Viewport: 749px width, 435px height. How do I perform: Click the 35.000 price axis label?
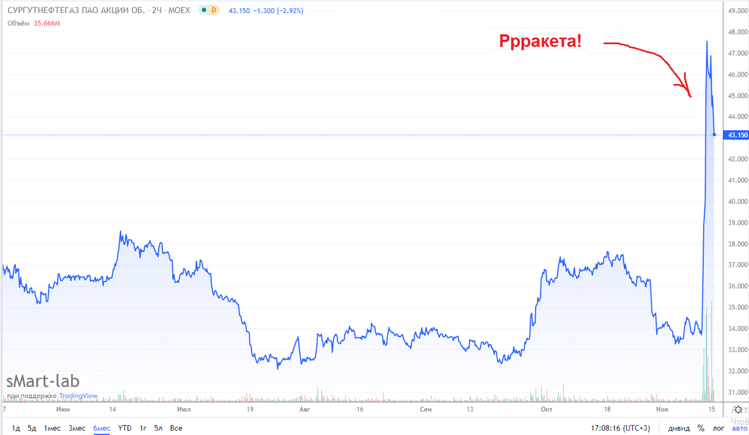[x=738, y=307]
